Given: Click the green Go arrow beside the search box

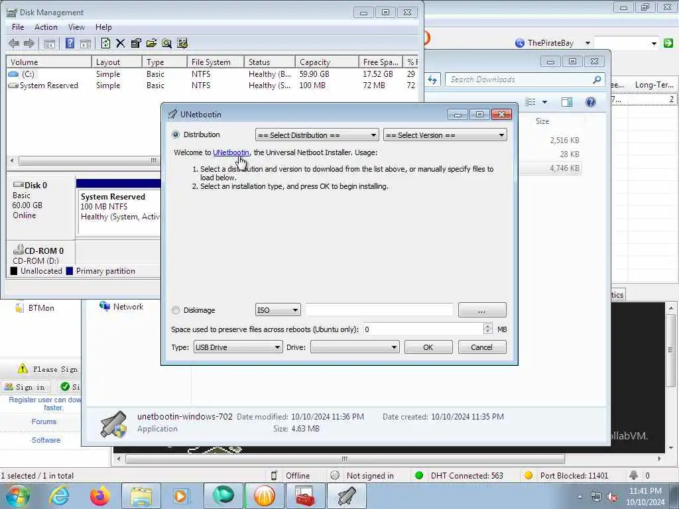Looking at the screenshot, I should 668,43.
